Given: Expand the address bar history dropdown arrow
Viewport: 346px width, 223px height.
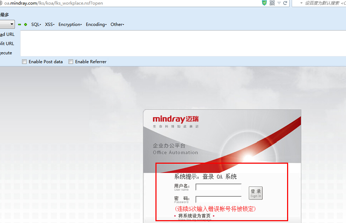Looking at the screenshot, I should tap(279, 3).
